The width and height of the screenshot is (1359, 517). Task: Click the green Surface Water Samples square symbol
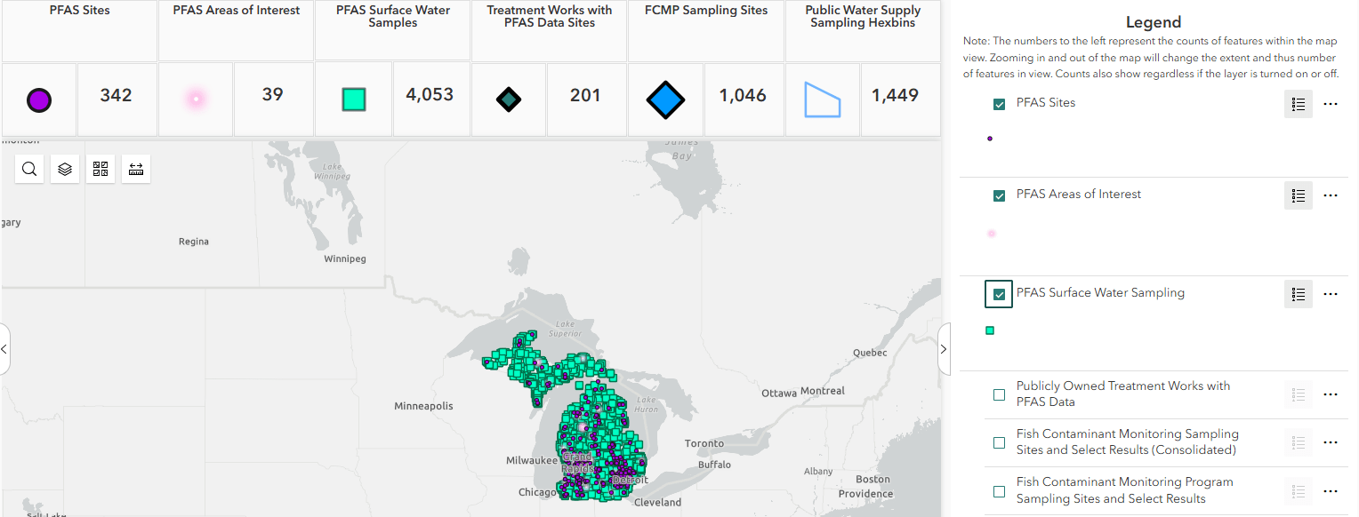[354, 99]
